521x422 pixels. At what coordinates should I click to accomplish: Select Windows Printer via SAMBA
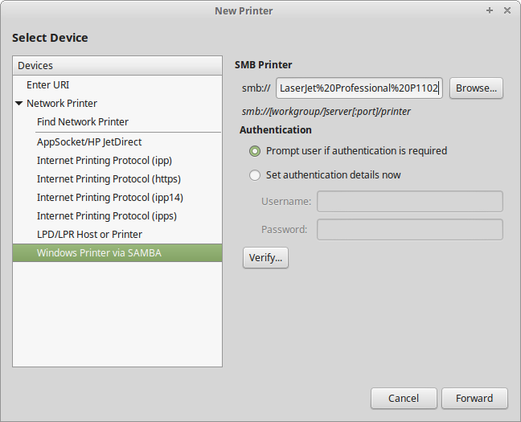99,252
